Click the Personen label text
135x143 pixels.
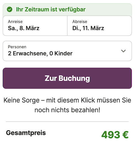(x=17, y=47)
